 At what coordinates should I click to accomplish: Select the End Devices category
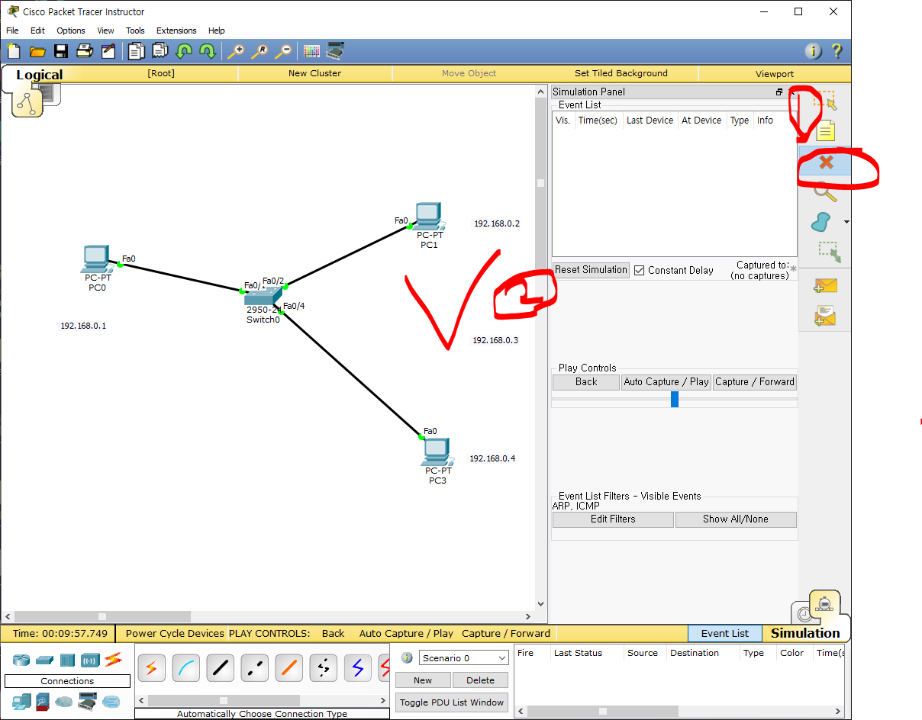(x=21, y=700)
